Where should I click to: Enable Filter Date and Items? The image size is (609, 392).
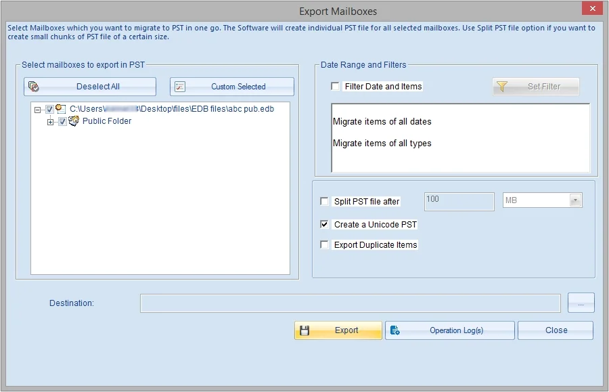(x=335, y=86)
